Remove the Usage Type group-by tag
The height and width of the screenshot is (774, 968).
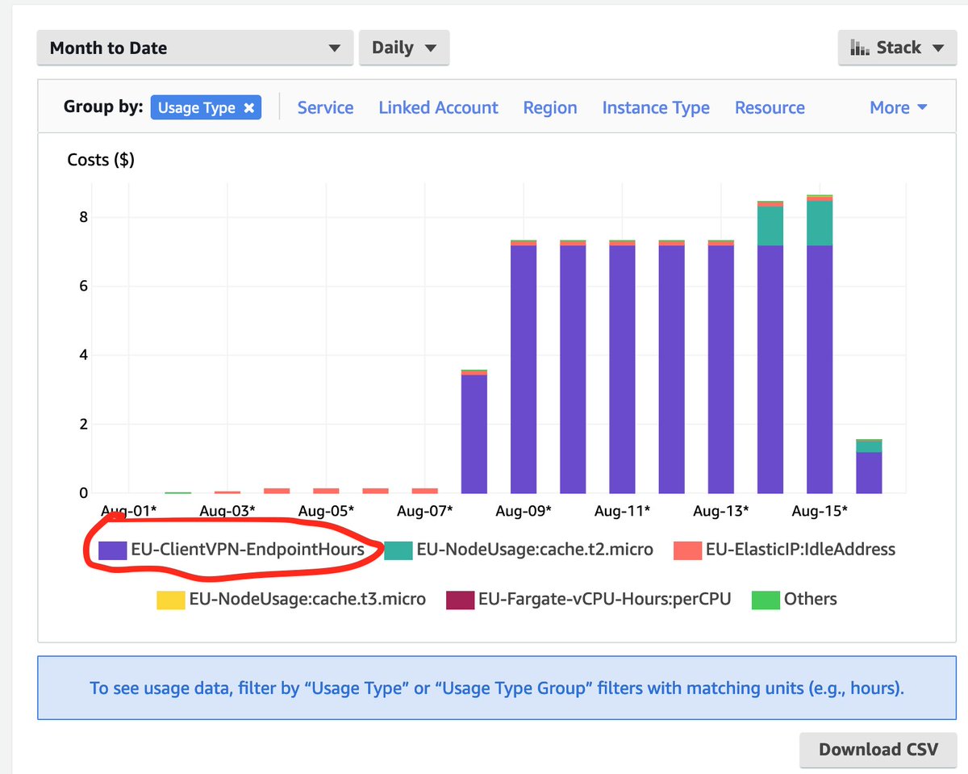pos(249,107)
